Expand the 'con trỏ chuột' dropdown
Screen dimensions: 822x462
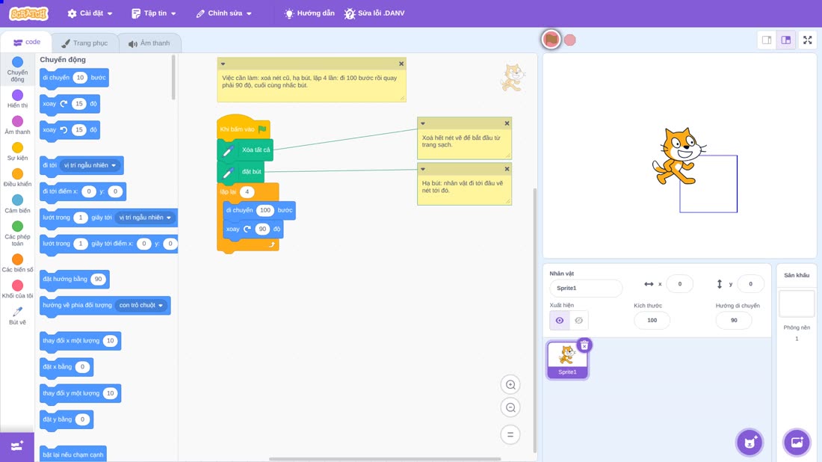tap(141, 305)
